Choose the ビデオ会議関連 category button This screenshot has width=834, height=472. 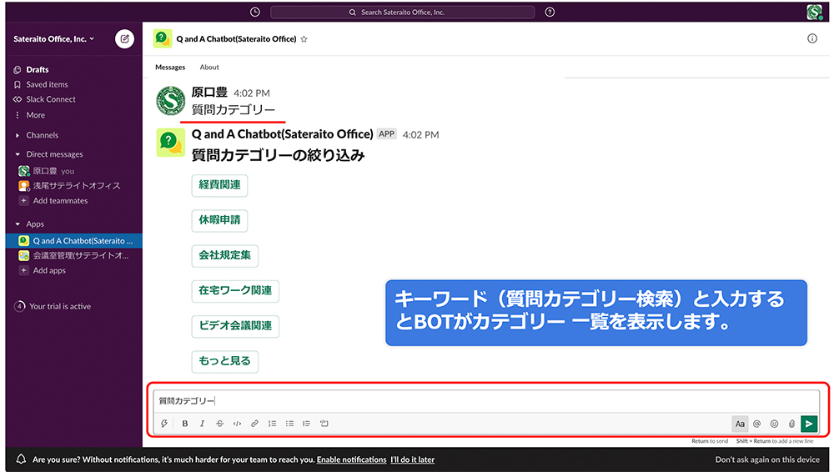point(235,326)
